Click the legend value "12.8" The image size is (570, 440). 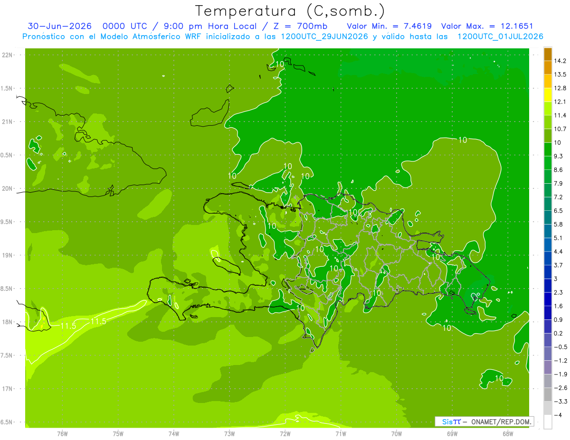560,88
